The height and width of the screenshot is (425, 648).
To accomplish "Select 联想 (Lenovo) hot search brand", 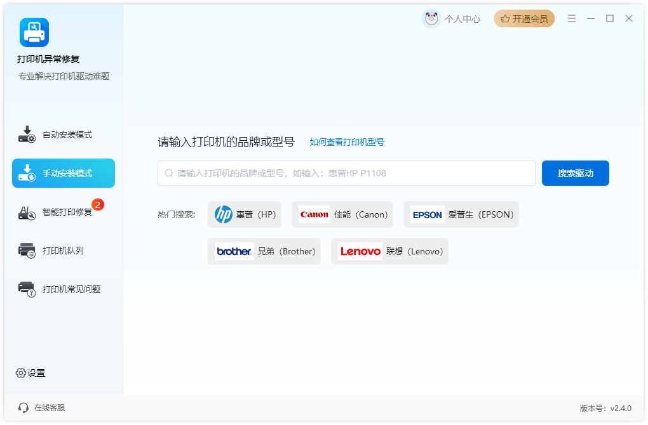I will [389, 251].
